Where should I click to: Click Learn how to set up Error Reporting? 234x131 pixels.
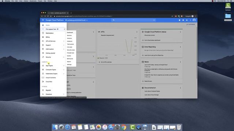tap(154, 55)
